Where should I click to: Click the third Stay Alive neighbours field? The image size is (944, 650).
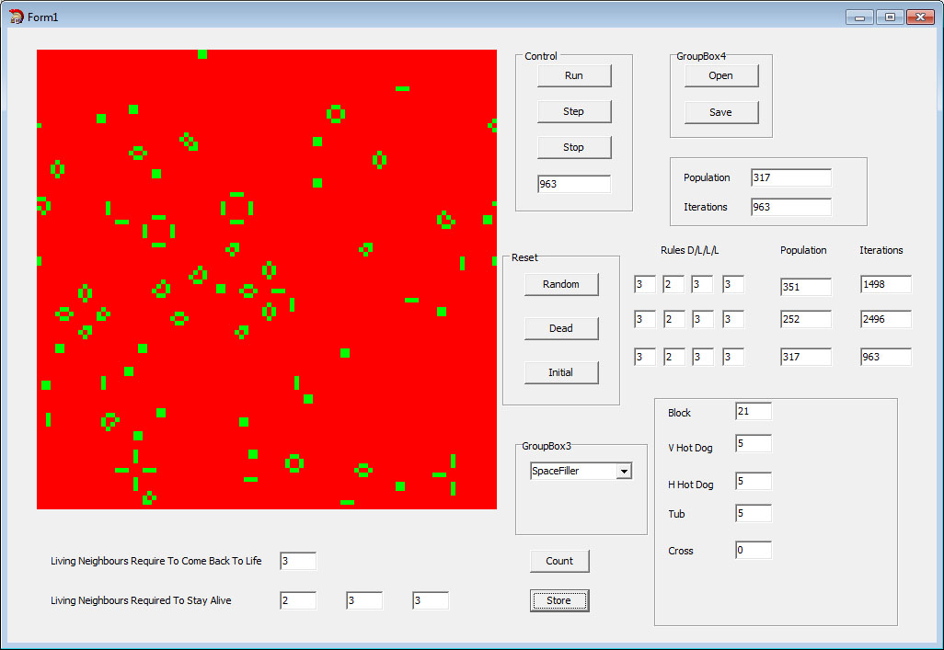431,600
